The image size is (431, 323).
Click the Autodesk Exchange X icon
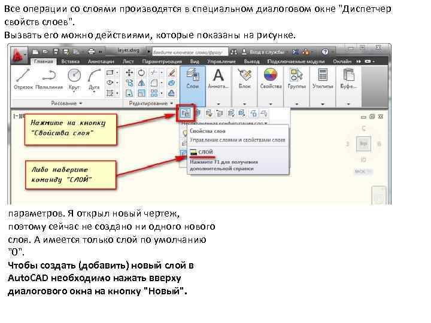[296, 51]
